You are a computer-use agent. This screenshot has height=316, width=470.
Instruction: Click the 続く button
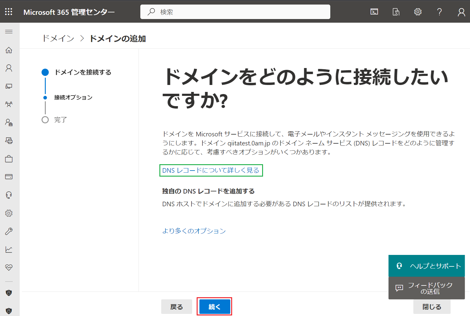215,307
